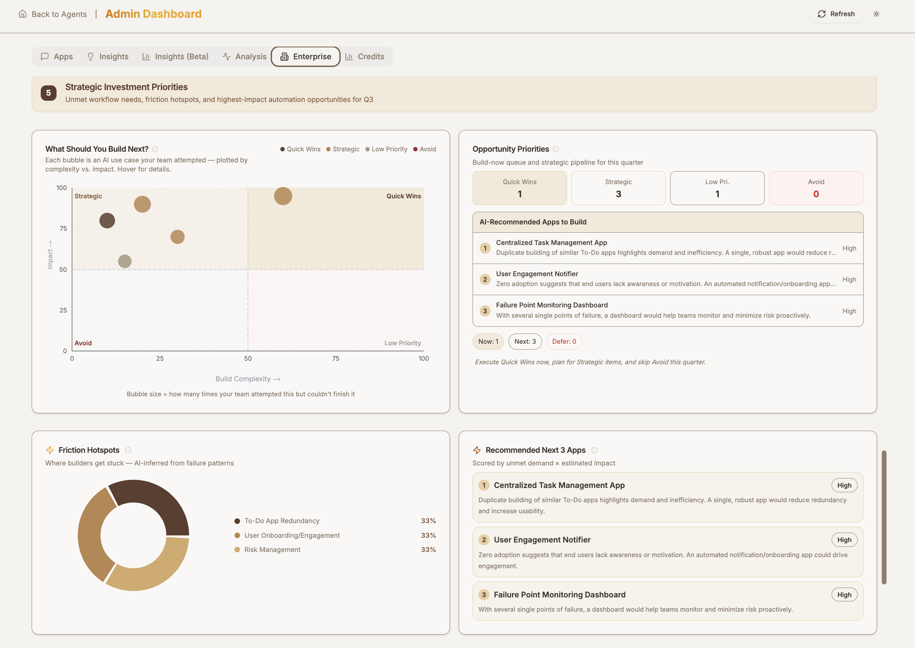Switch to the Apps tab

click(57, 57)
